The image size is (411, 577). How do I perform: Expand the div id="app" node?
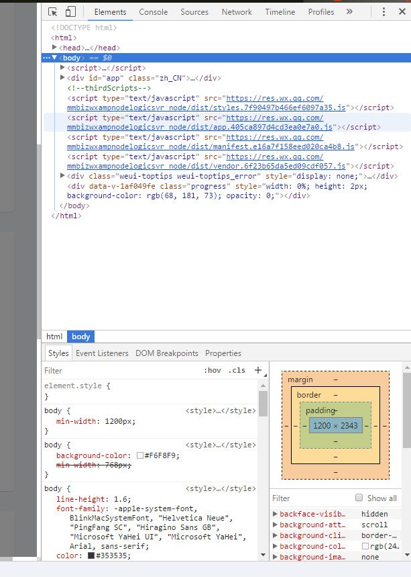point(62,77)
